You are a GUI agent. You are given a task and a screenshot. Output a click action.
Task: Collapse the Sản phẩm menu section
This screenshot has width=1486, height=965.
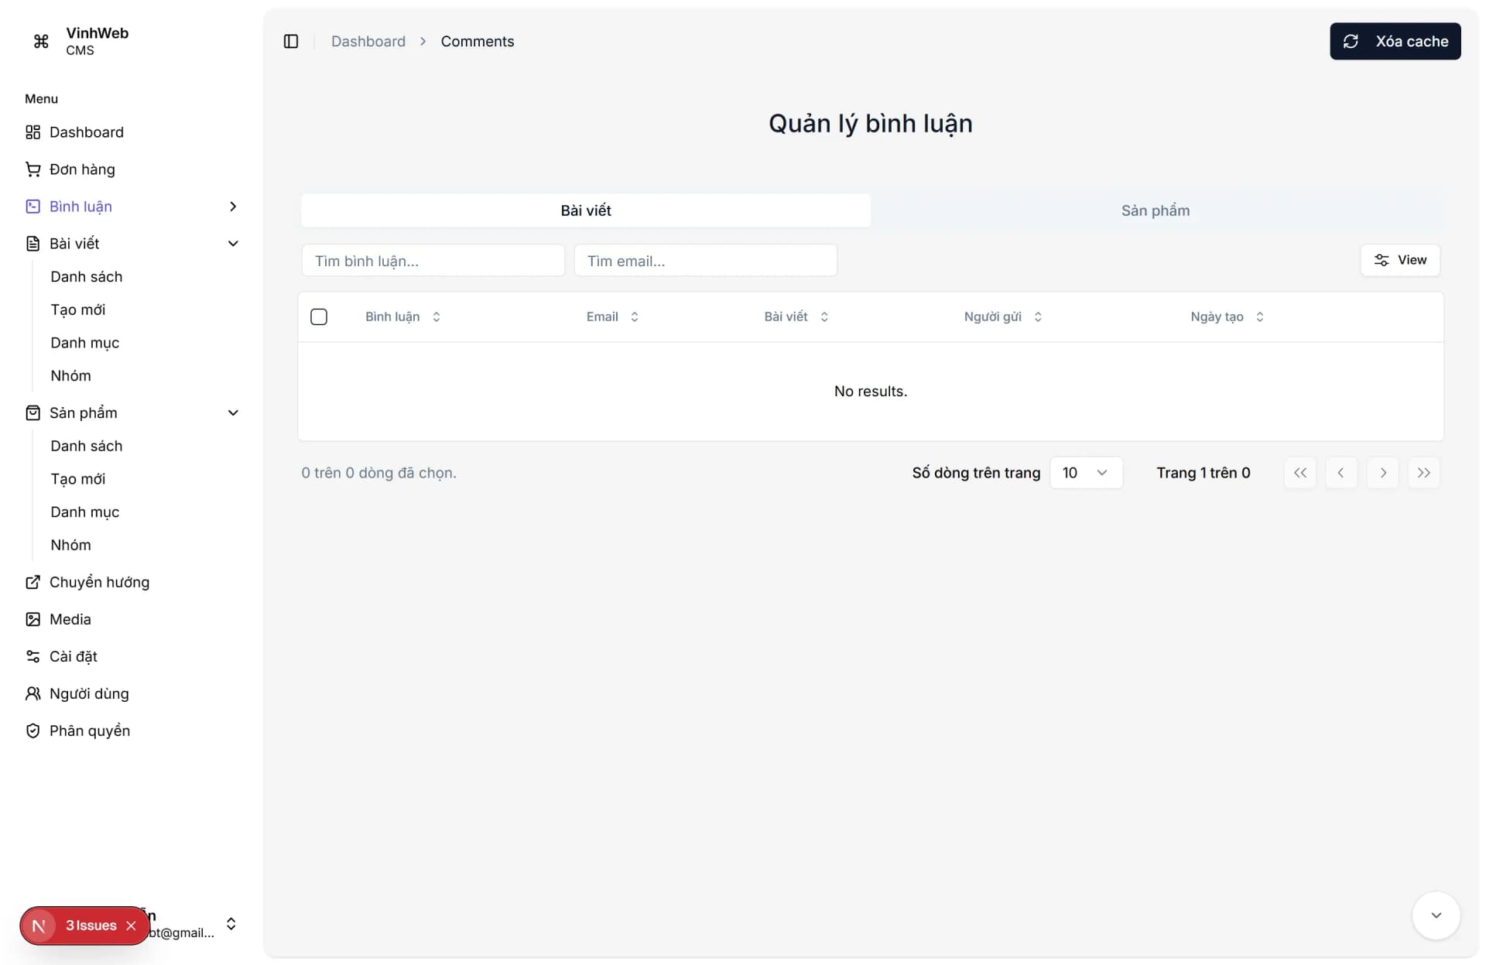[x=233, y=412]
